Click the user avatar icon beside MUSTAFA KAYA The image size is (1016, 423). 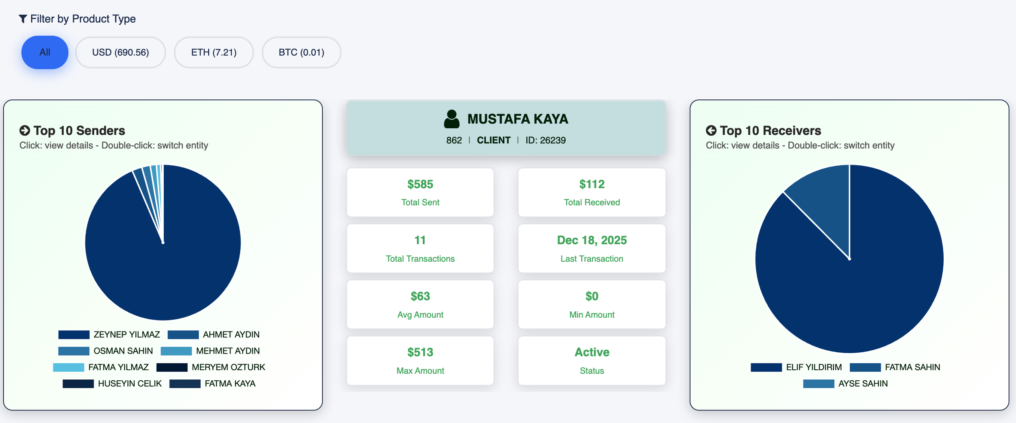click(x=452, y=119)
